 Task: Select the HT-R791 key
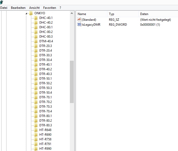[x=45, y=144]
